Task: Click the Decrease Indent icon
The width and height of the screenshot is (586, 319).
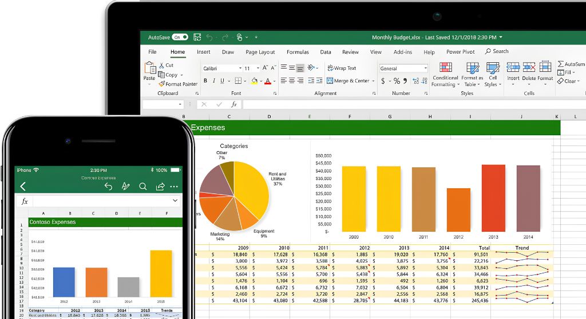Action: tap(311, 80)
